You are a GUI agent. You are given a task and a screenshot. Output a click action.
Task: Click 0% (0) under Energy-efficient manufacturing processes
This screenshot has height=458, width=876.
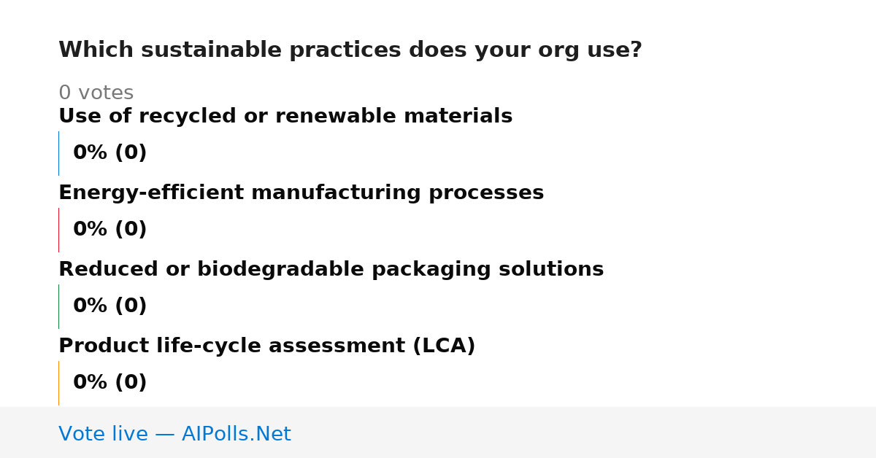pos(109,230)
